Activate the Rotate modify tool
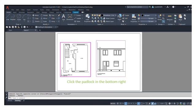Screen dimensions: 196x110 (44, 15)
